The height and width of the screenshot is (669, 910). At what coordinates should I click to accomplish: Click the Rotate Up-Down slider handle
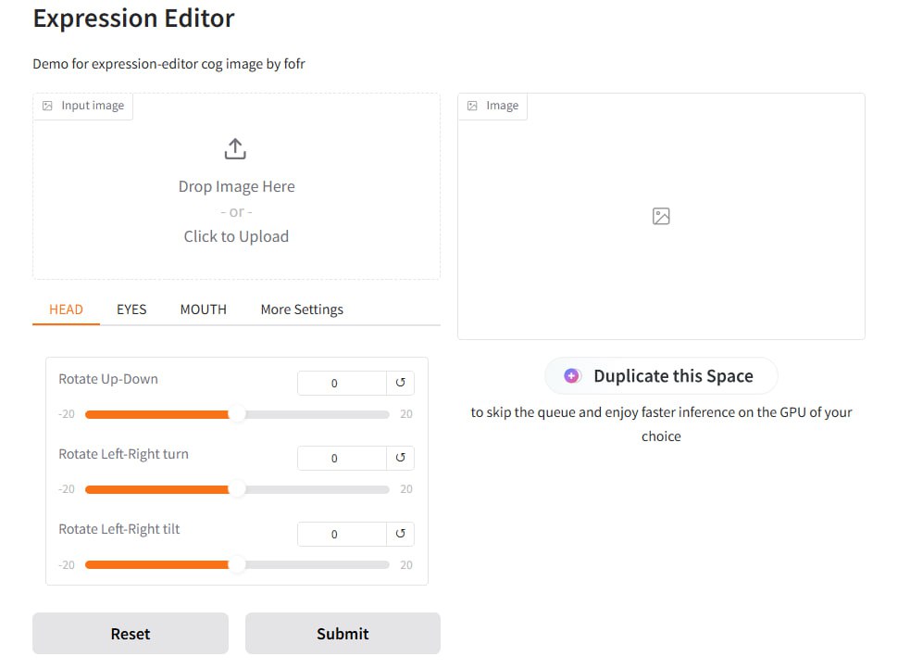(237, 414)
